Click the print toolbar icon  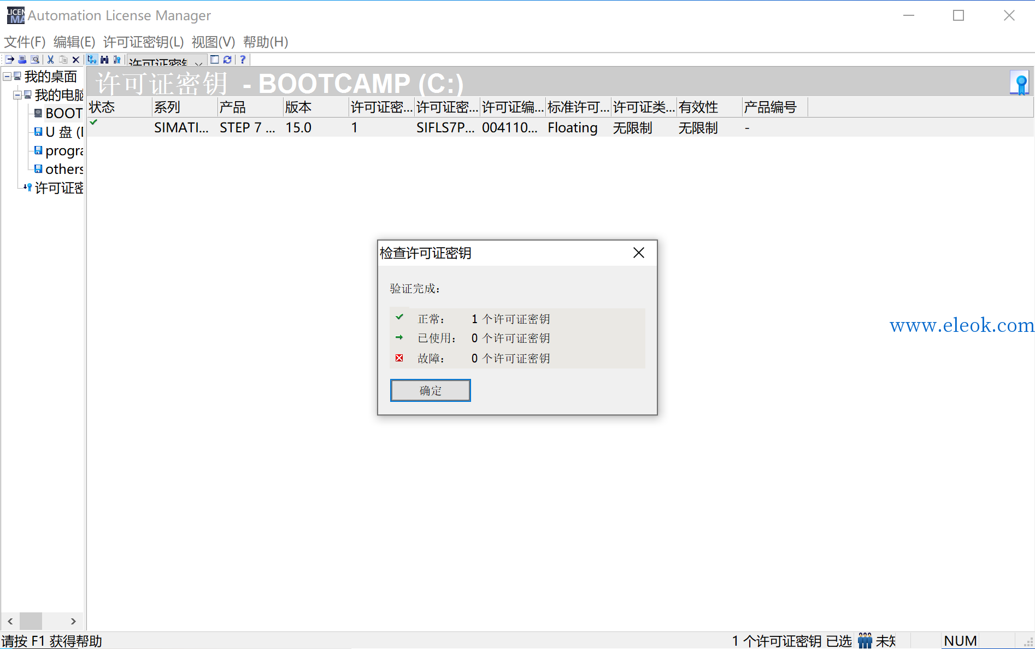22,60
